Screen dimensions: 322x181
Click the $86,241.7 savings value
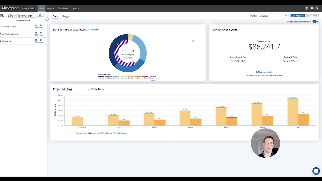pos(264,47)
